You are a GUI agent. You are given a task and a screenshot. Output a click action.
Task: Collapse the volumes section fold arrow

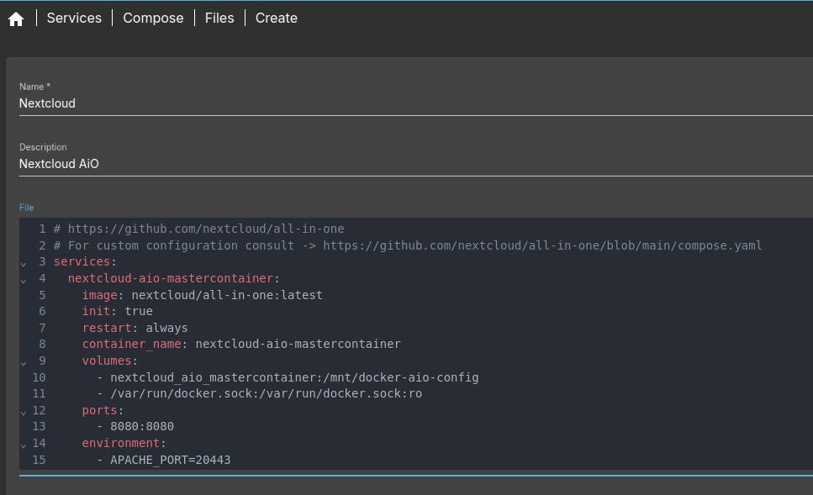[x=23, y=363]
